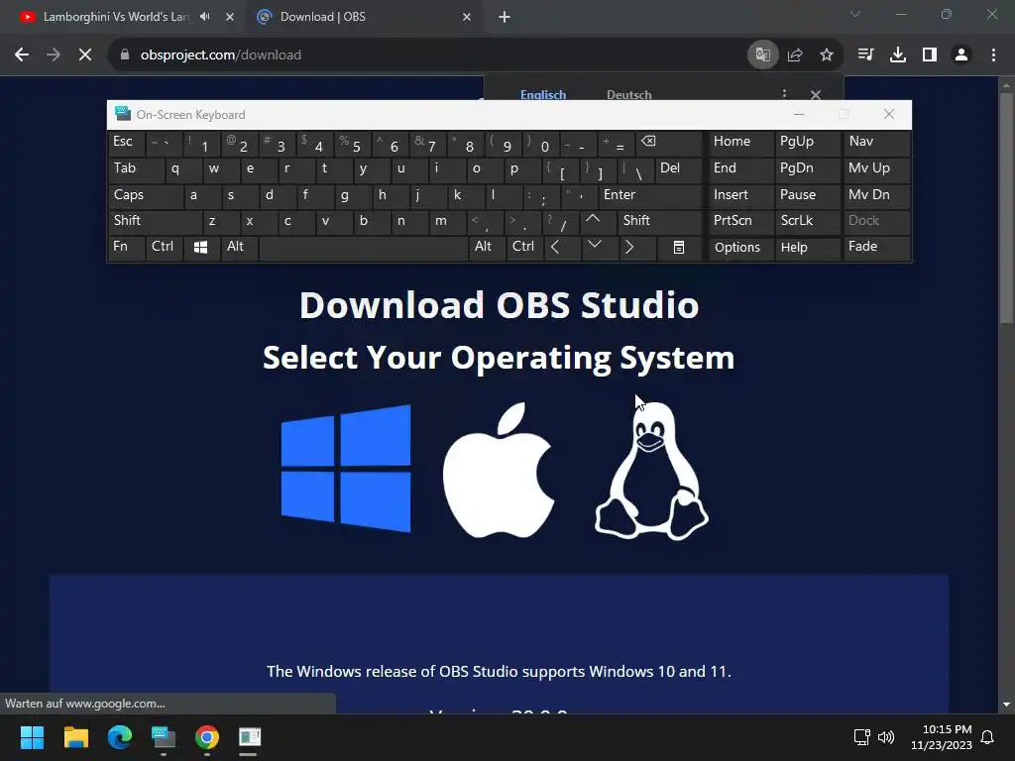This screenshot has width=1015, height=761.
Task: Click the On-Screen Keyboard taskbar icon
Action: (164, 737)
